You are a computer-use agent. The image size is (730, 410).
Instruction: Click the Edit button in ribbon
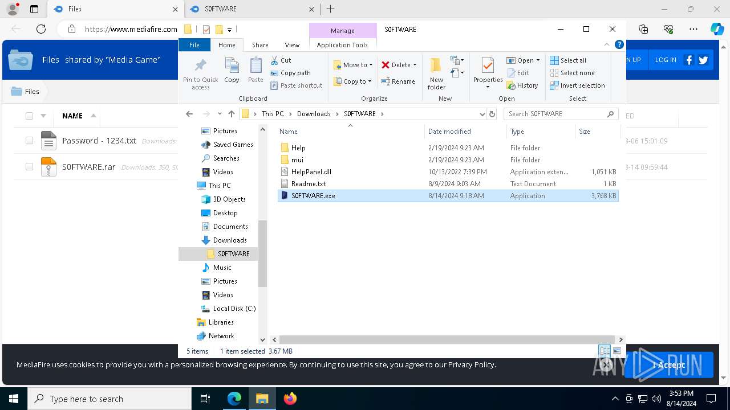point(518,73)
